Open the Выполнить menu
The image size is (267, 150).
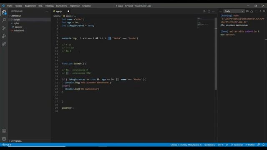click(62, 6)
